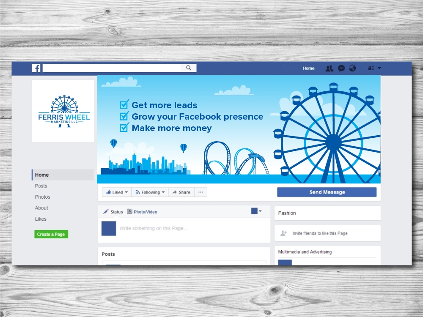Switch to the Photos section
The width and height of the screenshot is (423, 317).
(42, 197)
